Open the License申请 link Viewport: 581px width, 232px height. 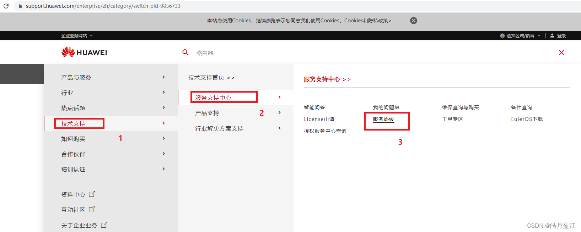click(x=319, y=119)
